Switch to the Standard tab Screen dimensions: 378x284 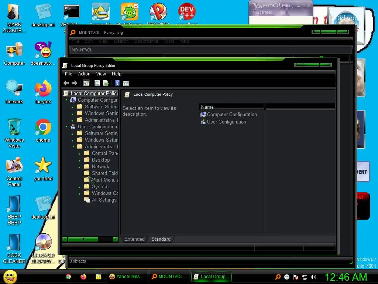coord(161,239)
